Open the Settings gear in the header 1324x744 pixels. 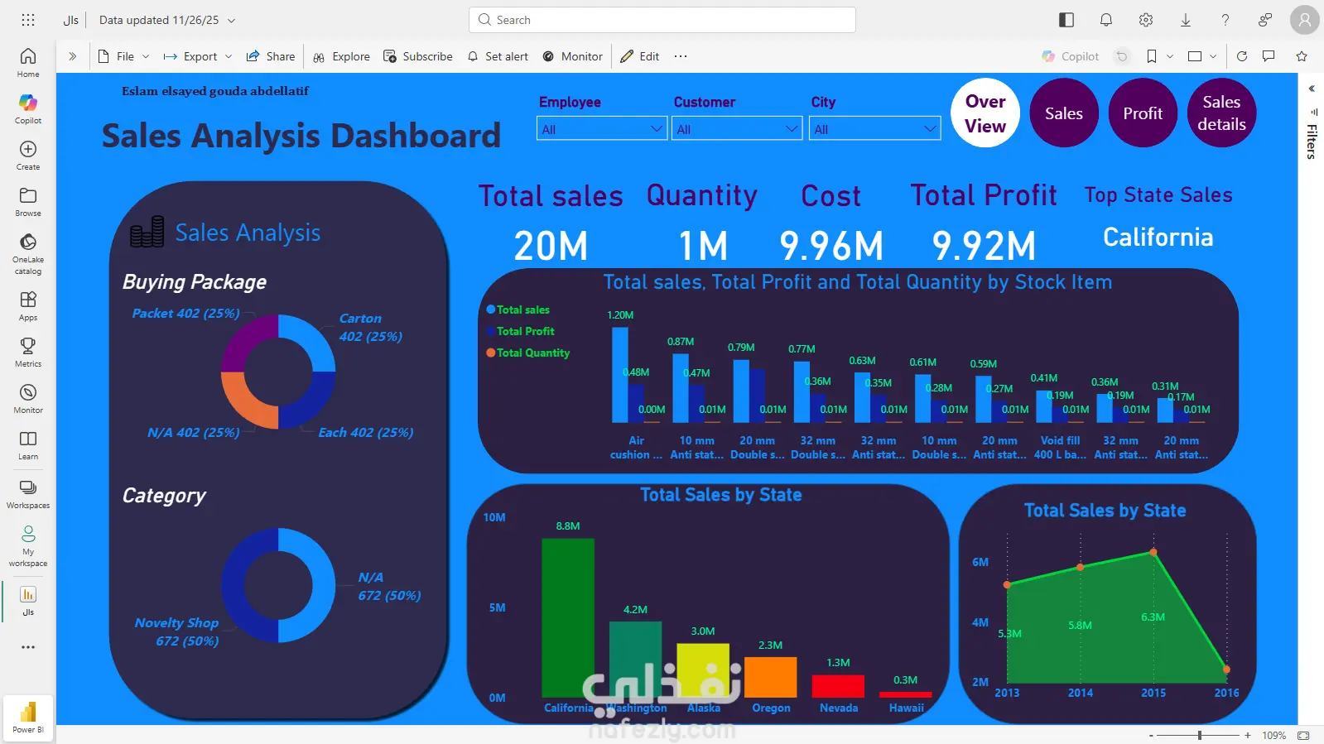click(x=1146, y=20)
